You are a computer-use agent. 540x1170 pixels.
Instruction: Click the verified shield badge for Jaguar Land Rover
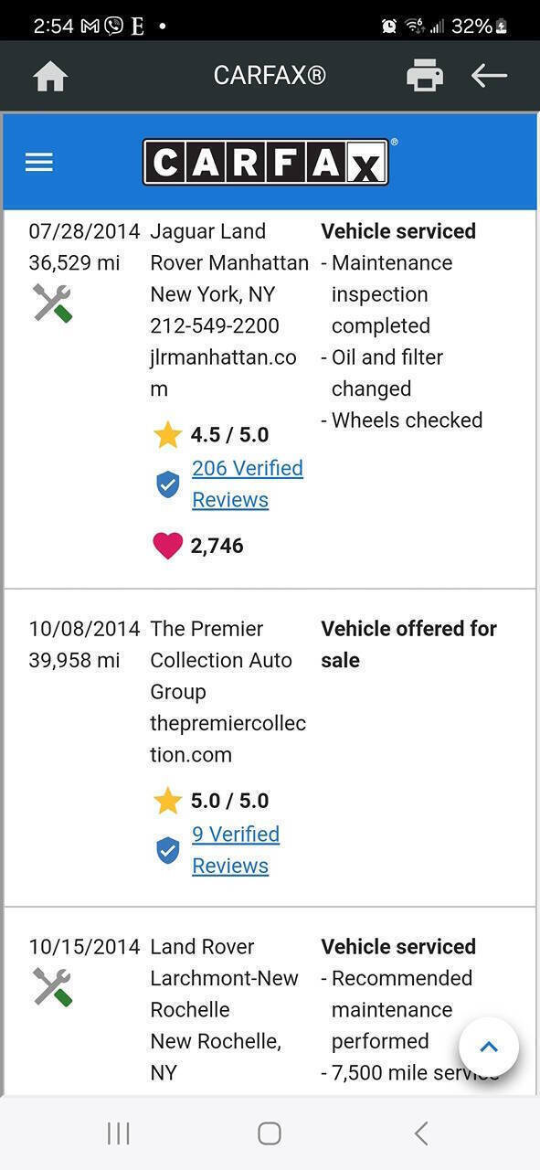168,484
